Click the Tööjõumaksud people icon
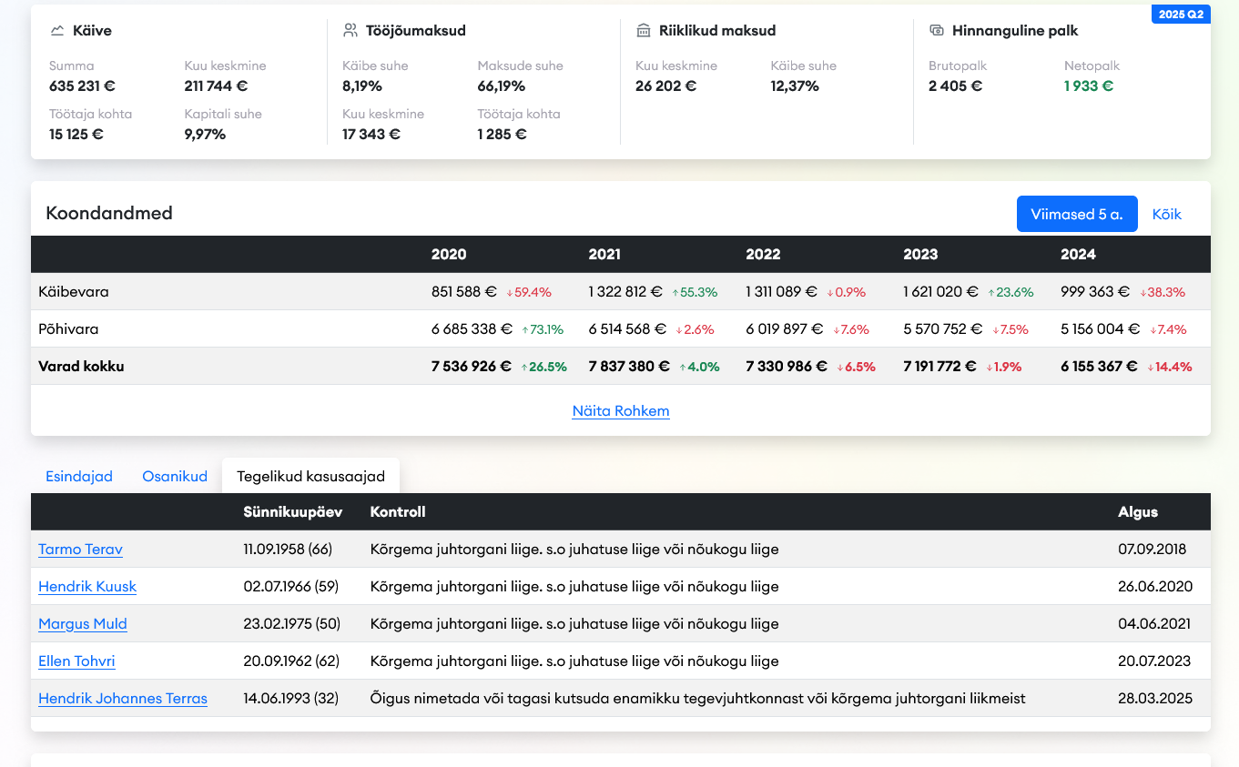Screen dimensions: 1239x767 [350, 31]
